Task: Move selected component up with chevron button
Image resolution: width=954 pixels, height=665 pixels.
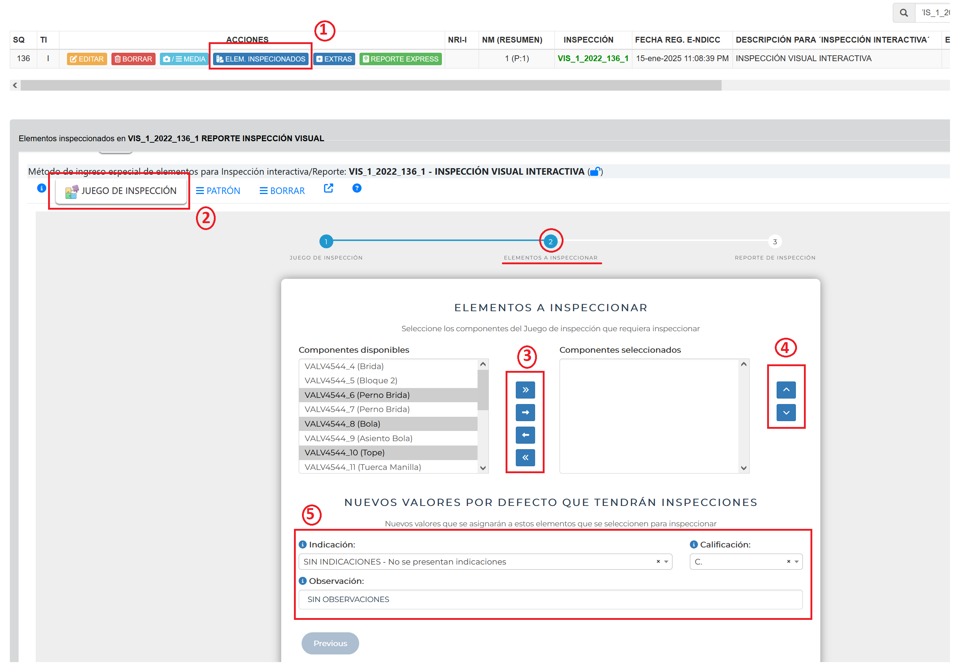Action: click(786, 390)
